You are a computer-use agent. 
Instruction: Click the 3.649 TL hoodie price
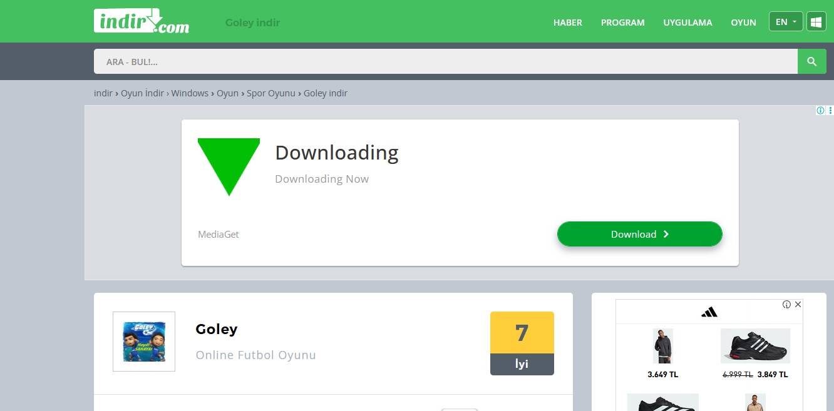(663, 375)
